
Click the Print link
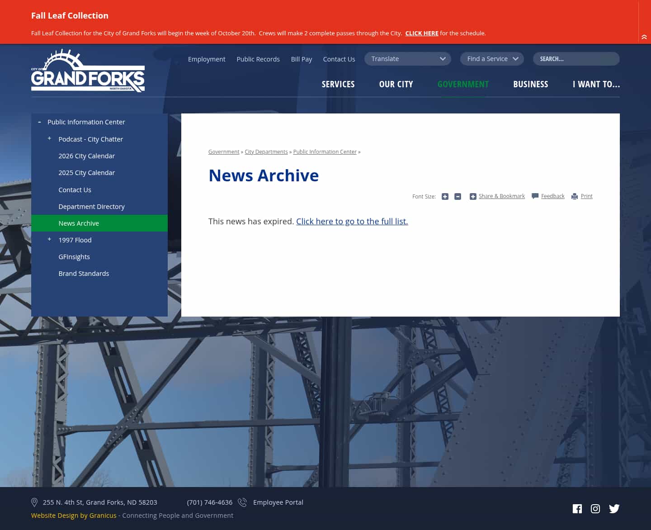[586, 196]
